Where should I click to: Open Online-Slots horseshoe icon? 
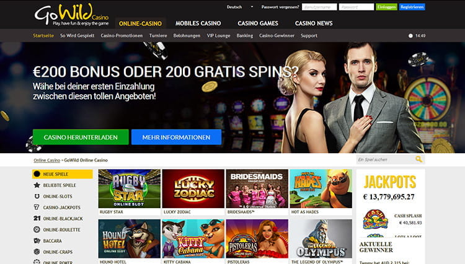[x=37, y=196]
